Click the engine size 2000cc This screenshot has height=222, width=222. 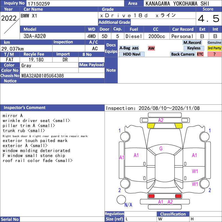pos(157,36)
